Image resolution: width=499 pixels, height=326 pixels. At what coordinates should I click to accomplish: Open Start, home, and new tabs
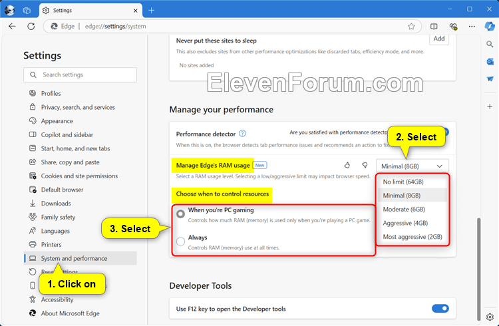pos(81,148)
